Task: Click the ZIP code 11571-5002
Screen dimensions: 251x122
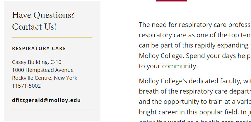Action: point(26,86)
